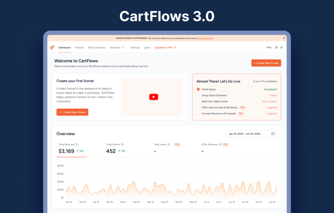Click the info icon next to Total Revenue
Screen dimensions: 334x213
pos(77,145)
